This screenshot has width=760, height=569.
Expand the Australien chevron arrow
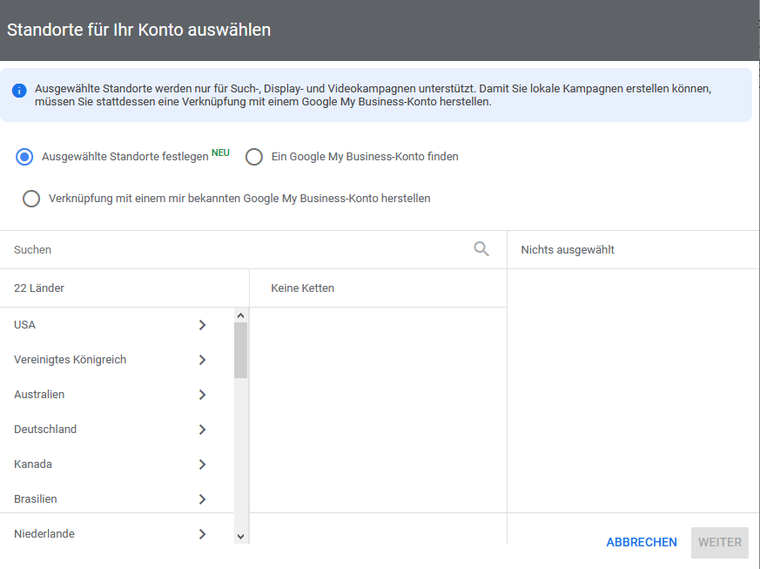click(202, 395)
